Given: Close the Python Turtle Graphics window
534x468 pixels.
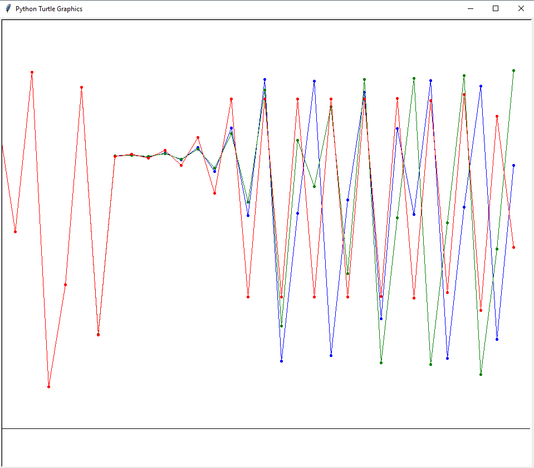Looking at the screenshot, I should pos(521,8).
